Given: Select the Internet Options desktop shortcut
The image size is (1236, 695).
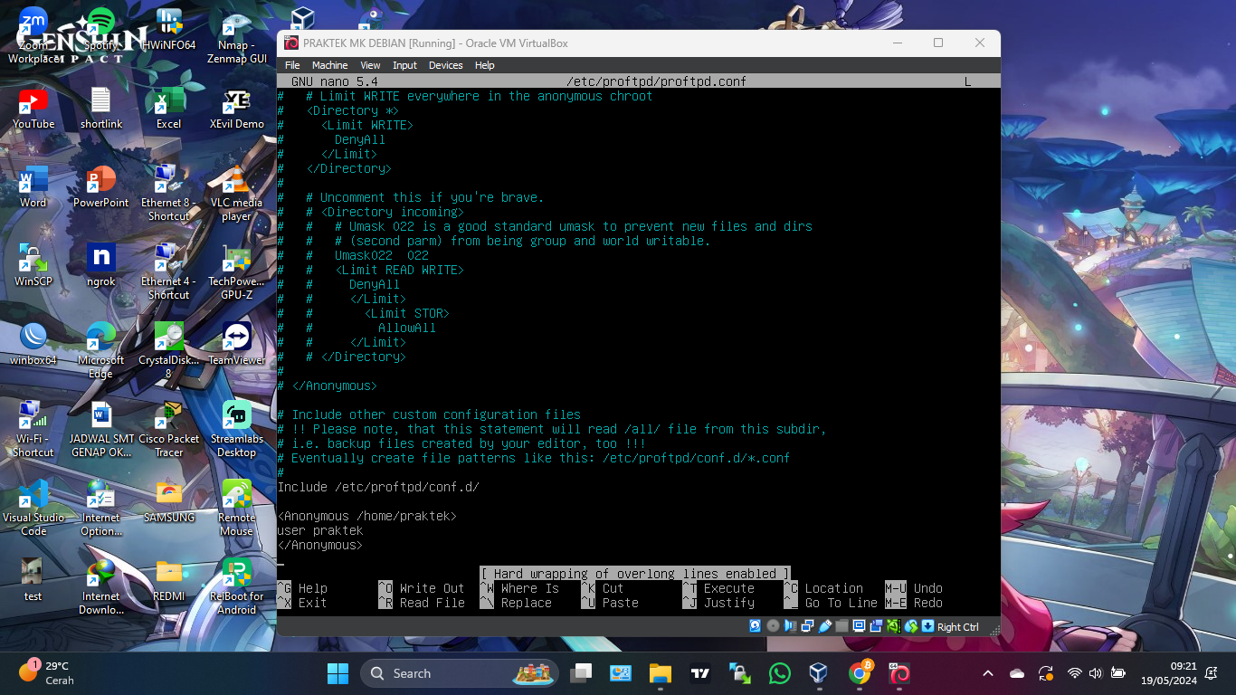Looking at the screenshot, I should 101,508.
